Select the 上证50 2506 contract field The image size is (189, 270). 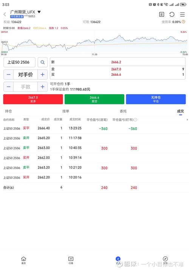pyautogui.click(x=19, y=62)
